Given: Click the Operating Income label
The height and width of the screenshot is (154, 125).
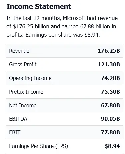Looking at the screenshot, I should coord(30,78).
